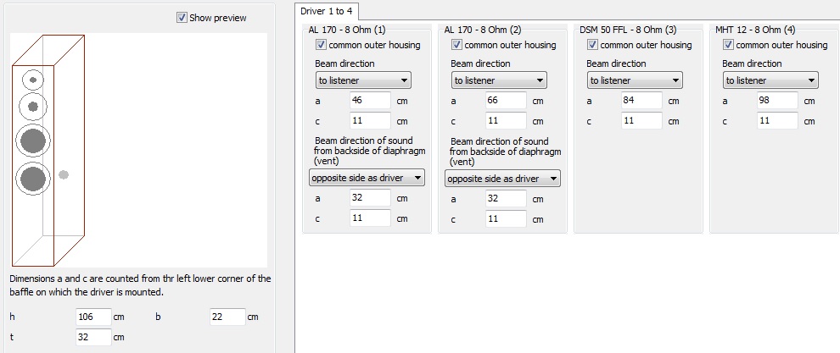Click the light gray vent dot in preview
This screenshot has width=840, height=353.
click(64, 174)
